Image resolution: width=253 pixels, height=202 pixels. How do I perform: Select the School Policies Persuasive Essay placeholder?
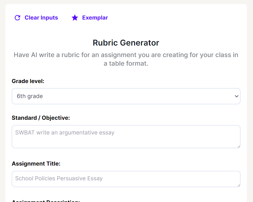pos(59,178)
